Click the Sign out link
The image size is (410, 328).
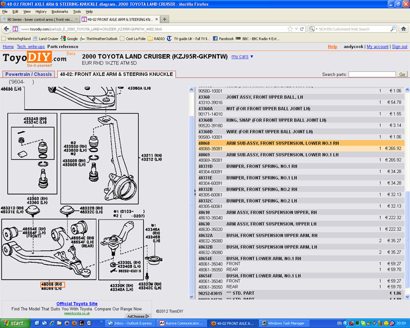click(x=400, y=47)
